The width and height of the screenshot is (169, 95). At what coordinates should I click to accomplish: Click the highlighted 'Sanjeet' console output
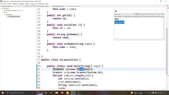[119, 22]
